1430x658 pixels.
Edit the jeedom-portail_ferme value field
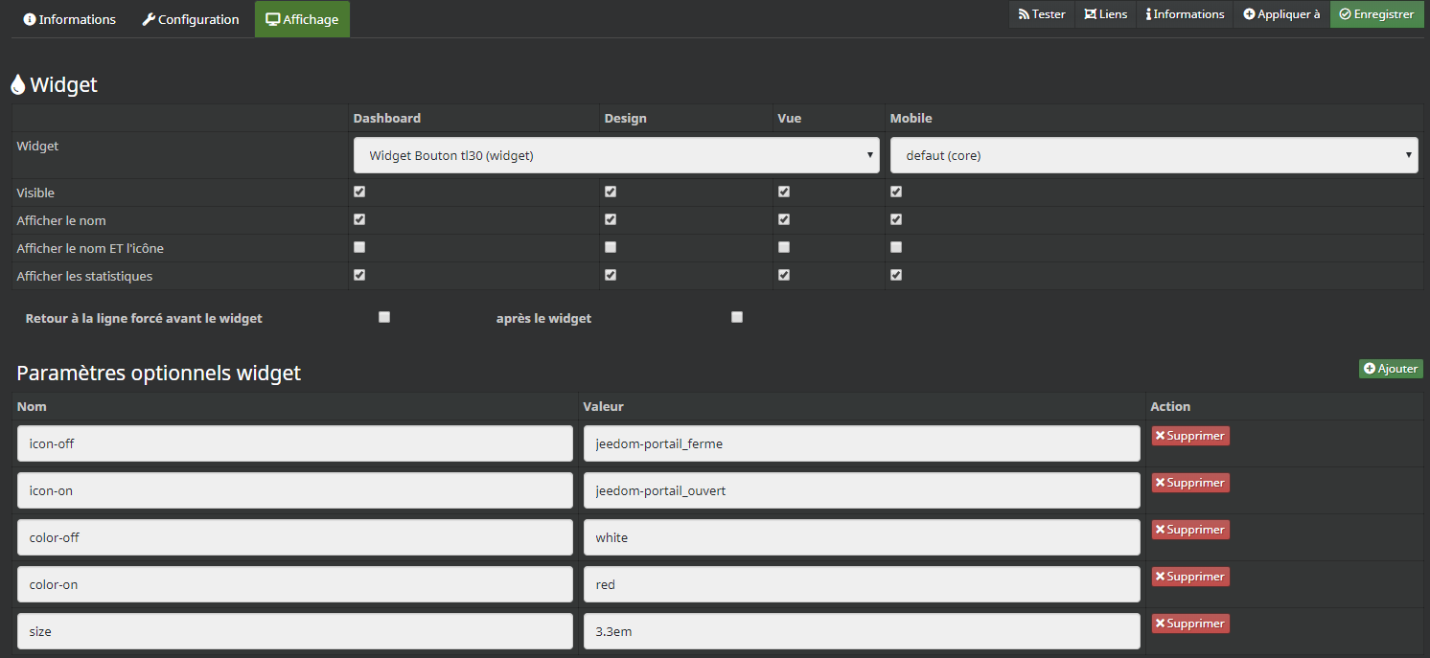862,443
